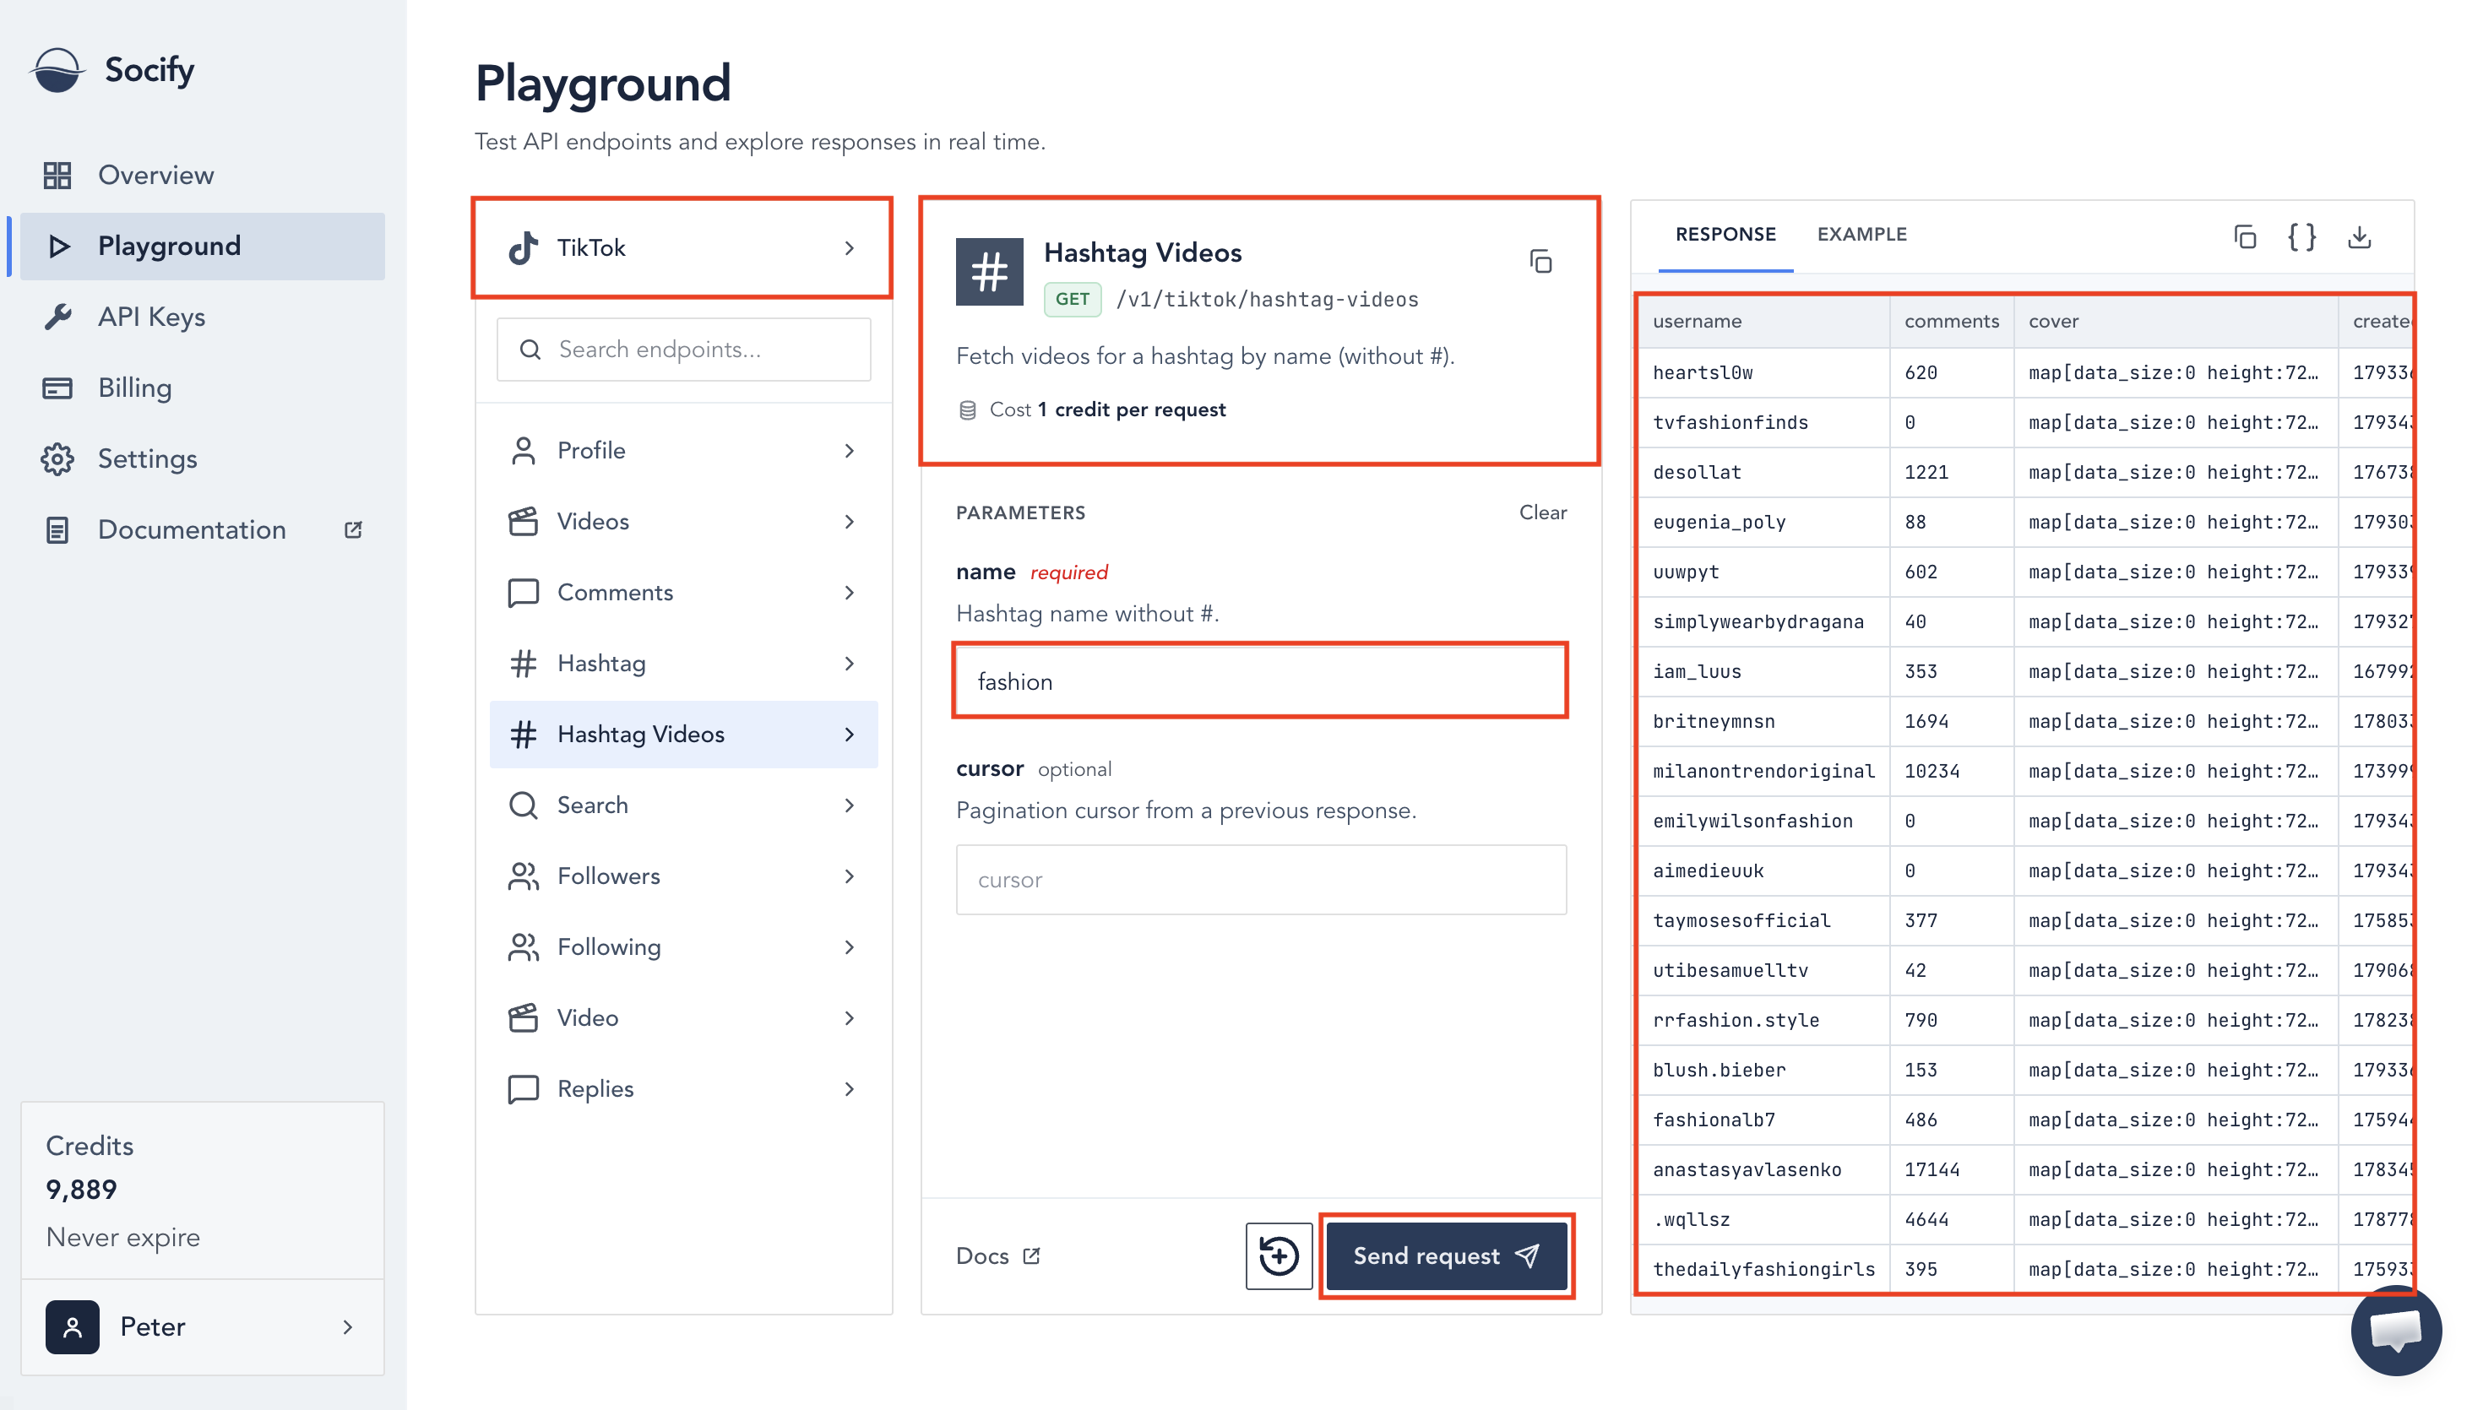Select the milanontrendoriginal username cell
Screen dimensions: 2483x1410
tap(1763, 771)
